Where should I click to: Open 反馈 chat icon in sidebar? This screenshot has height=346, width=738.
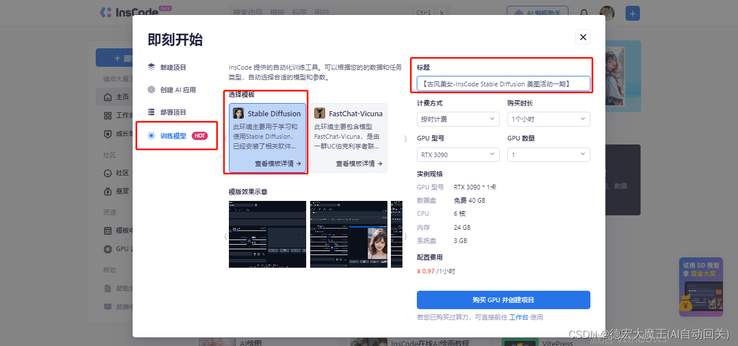tap(108, 306)
